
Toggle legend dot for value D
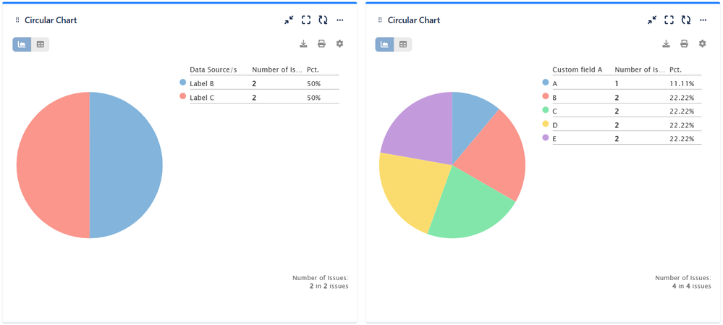click(x=546, y=124)
